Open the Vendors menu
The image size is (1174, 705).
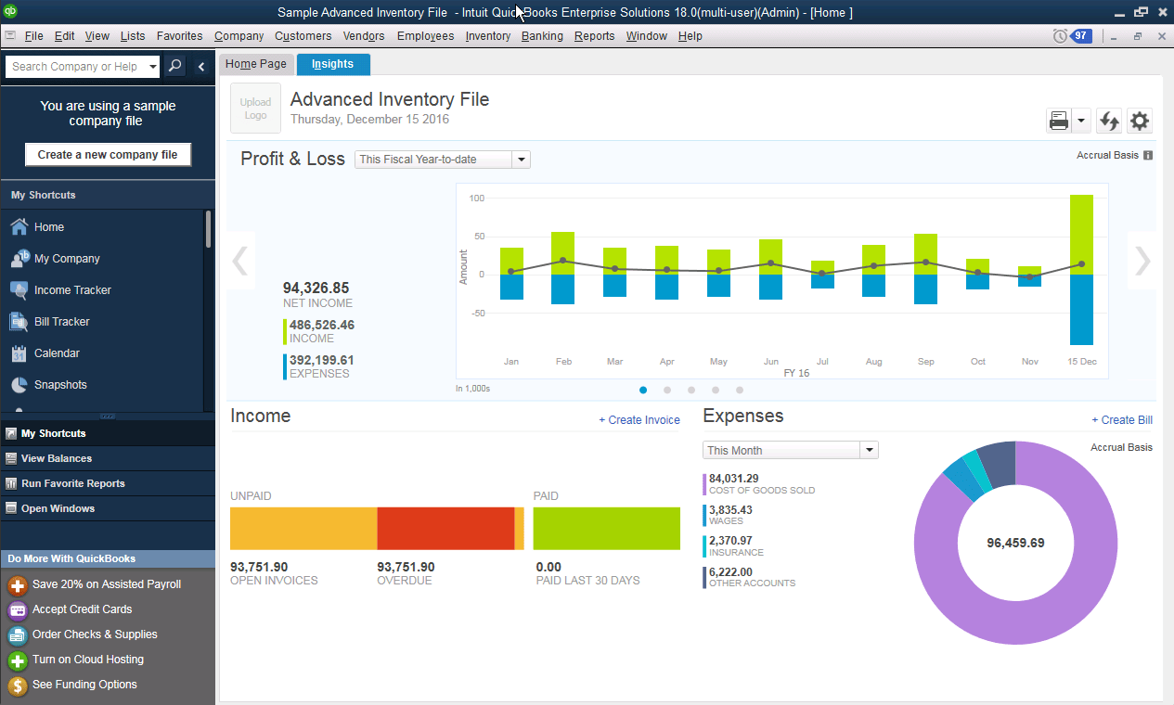click(363, 36)
